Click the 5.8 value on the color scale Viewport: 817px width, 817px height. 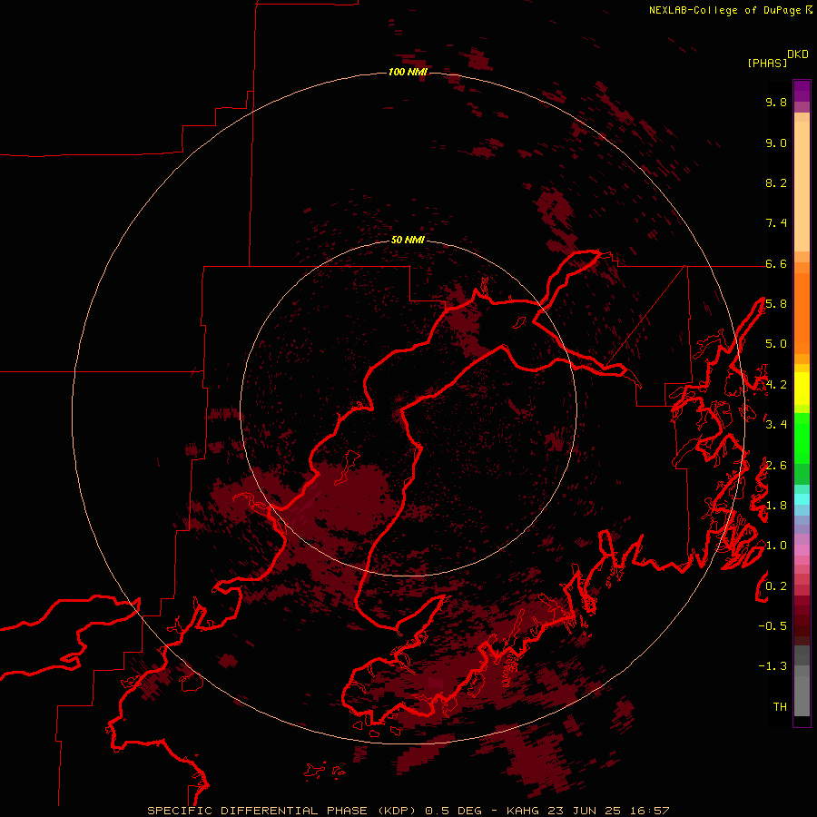point(776,304)
